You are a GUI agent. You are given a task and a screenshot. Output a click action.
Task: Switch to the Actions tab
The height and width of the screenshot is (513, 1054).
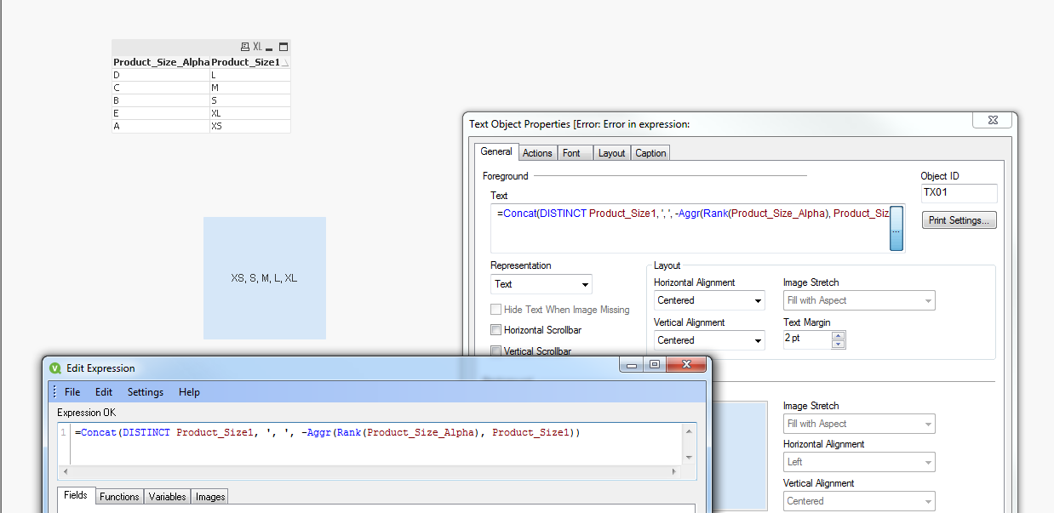coord(537,153)
